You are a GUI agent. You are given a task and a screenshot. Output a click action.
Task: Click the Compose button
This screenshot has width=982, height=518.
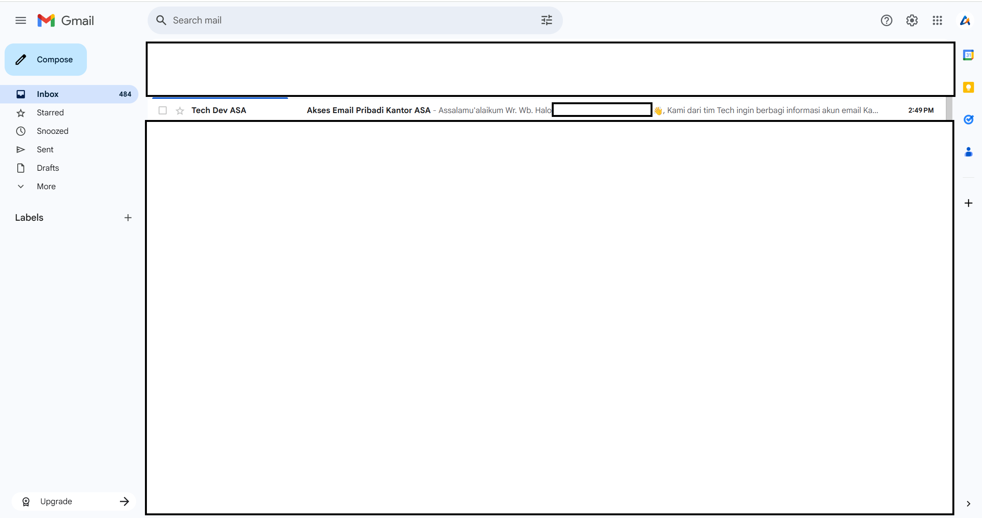(x=46, y=60)
